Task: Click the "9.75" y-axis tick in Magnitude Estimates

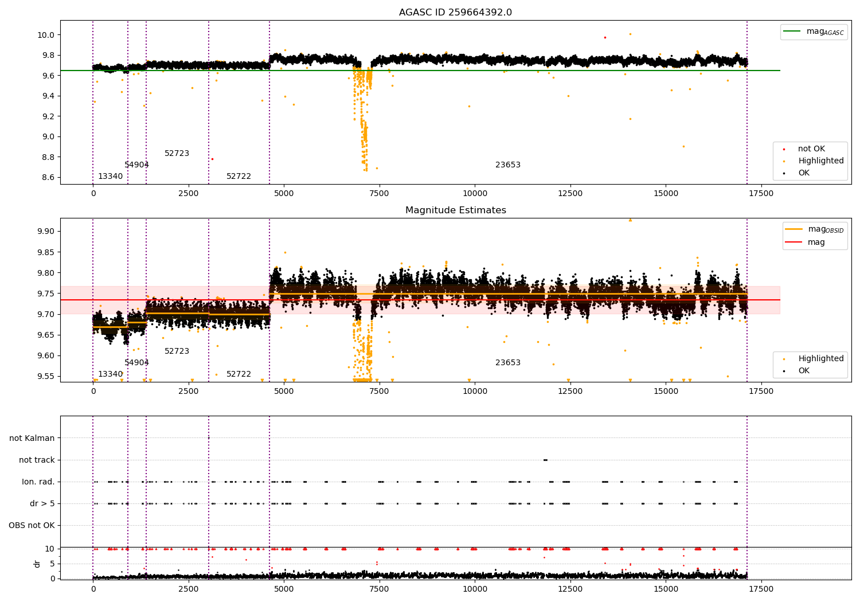Action: click(x=46, y=294)
